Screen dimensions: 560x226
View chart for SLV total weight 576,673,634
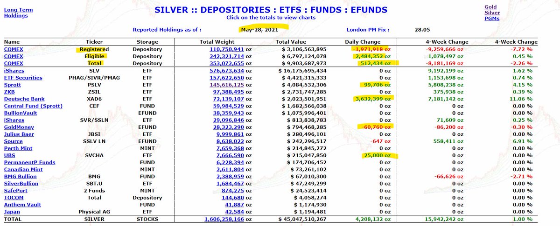click(227, 71)
